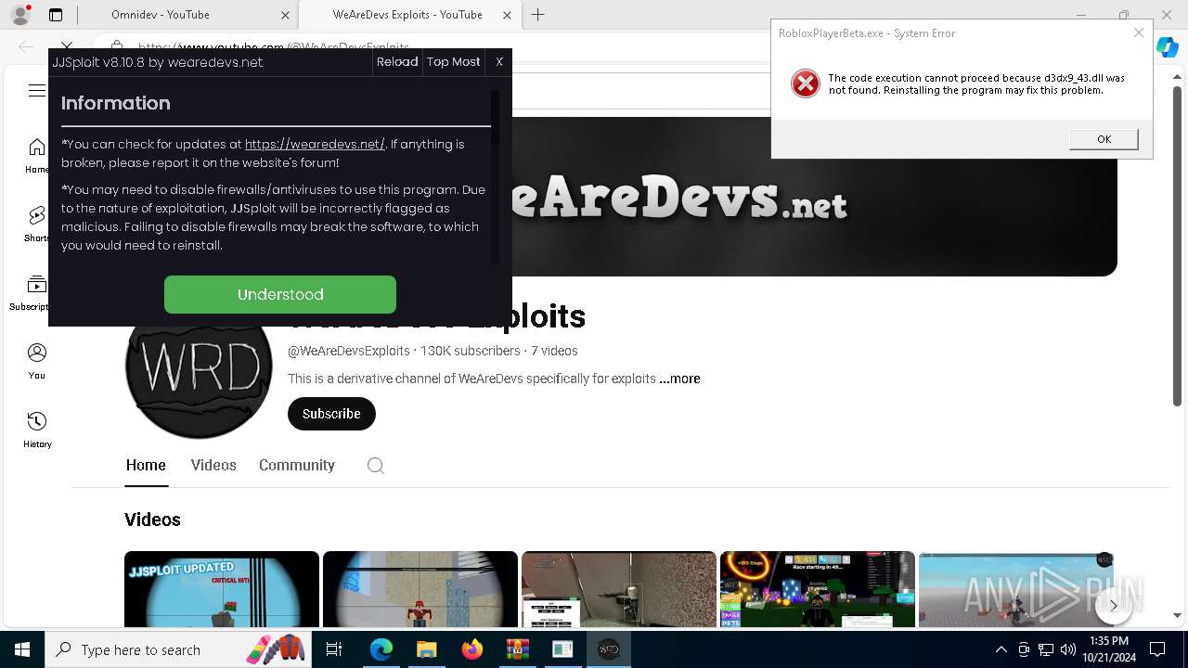Open network settings tray icon
This screenshot has height=668, width=1188.
point(1046,649)
